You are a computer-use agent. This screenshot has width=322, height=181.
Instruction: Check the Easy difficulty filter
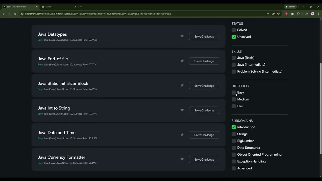point(234,93)
